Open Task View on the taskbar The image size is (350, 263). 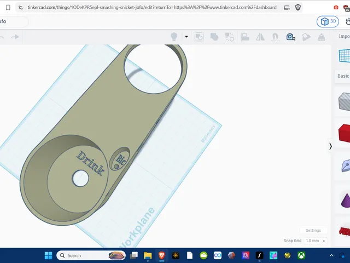pyautogui.click(x=134, y=255)
